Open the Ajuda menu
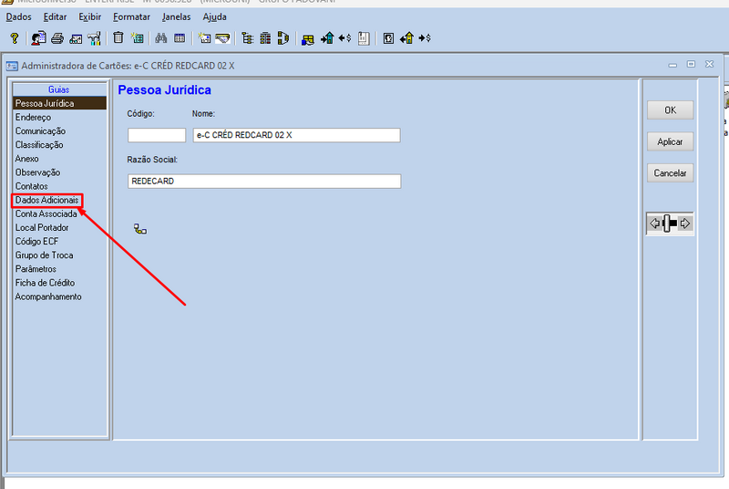The image size is (729, 489). coord(214,17)
